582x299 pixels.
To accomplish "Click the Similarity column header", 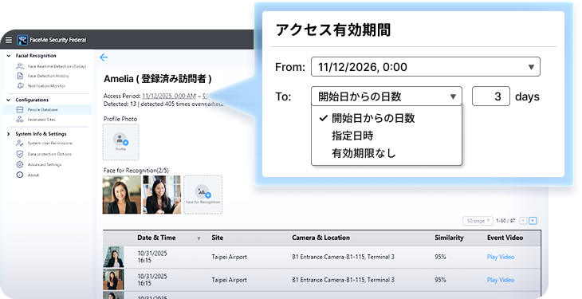I will pyautogui.click(x=449, y=238).
